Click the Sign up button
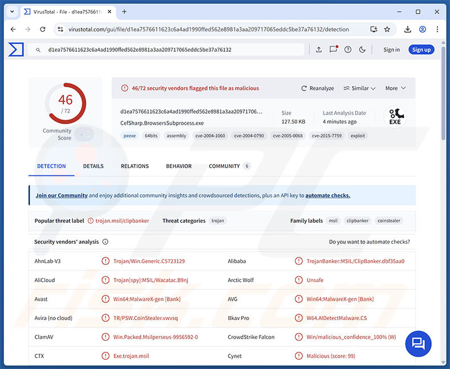 [x=421, y=50]
